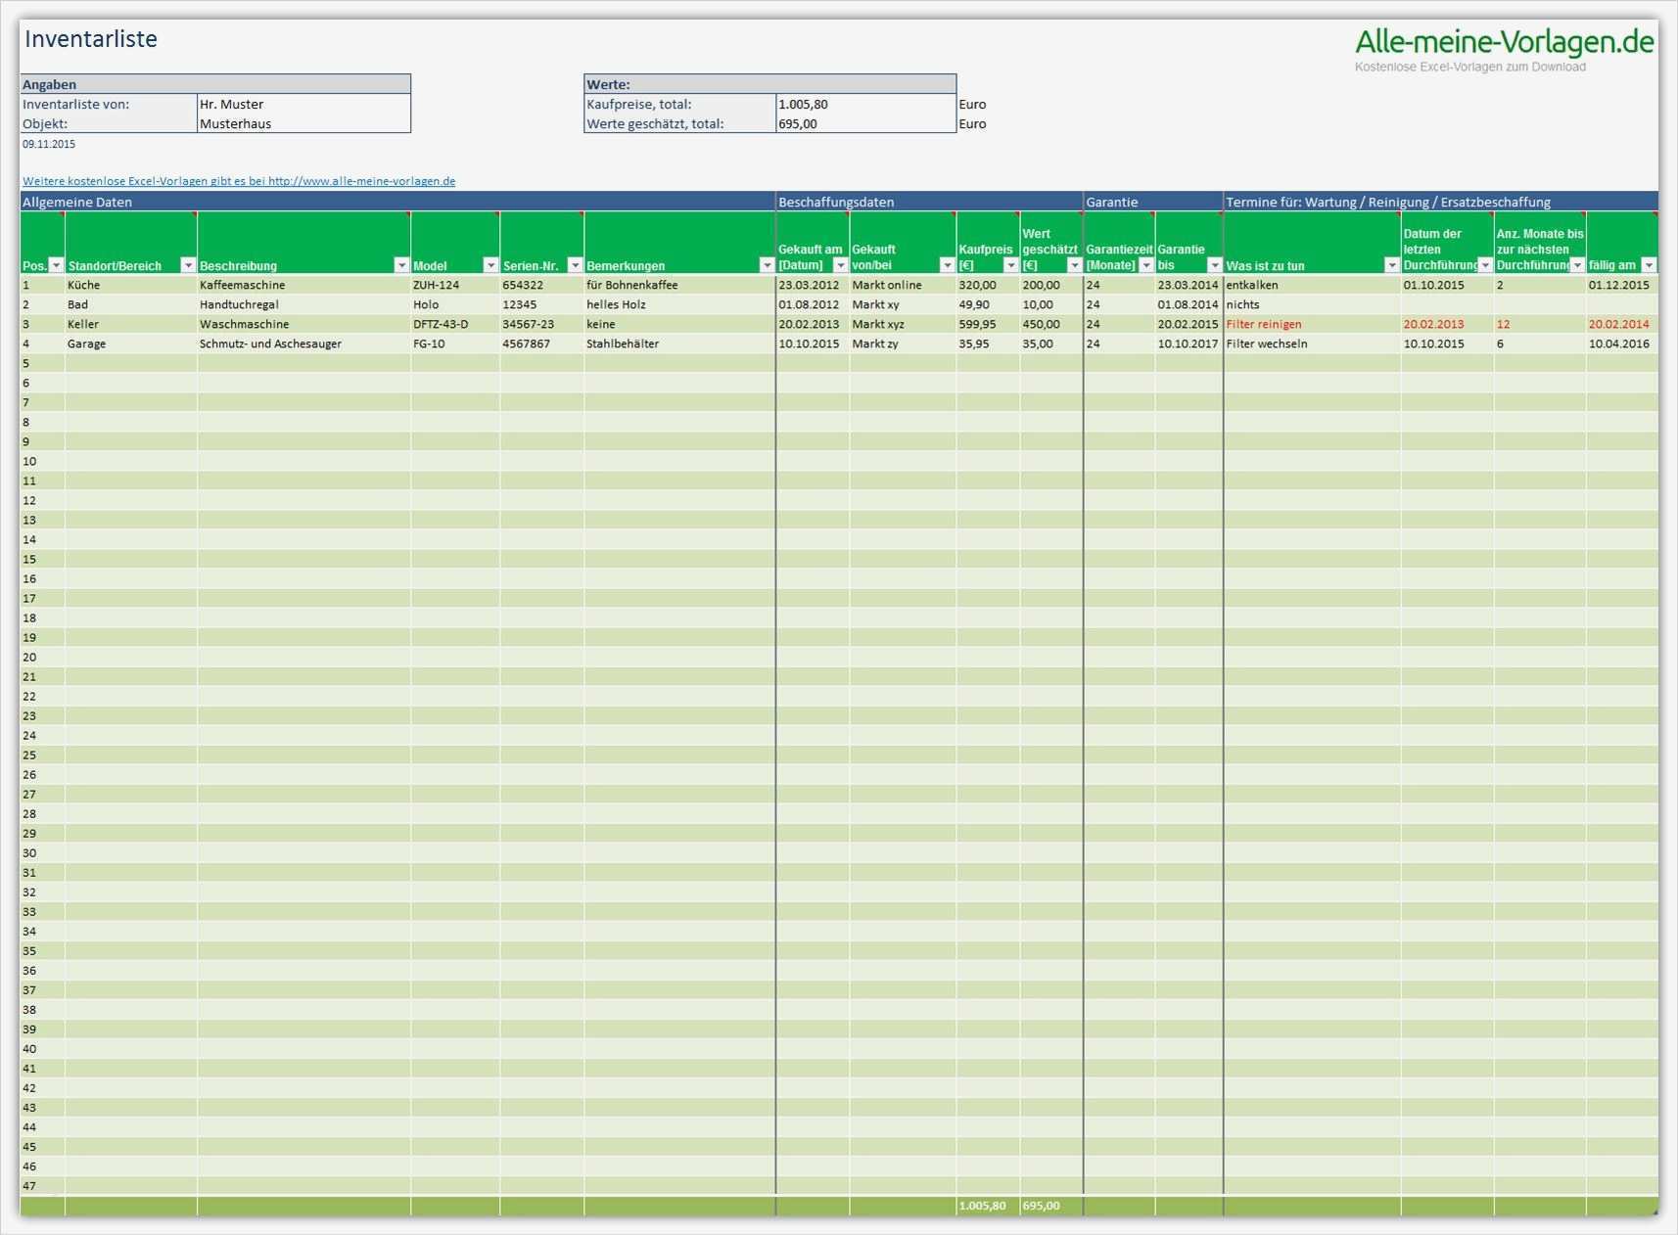Click the Gekauft am [Datum] filter arrow
Image resolution: width=1678 pixels, height=1235 pixels.
pos(840,265)
